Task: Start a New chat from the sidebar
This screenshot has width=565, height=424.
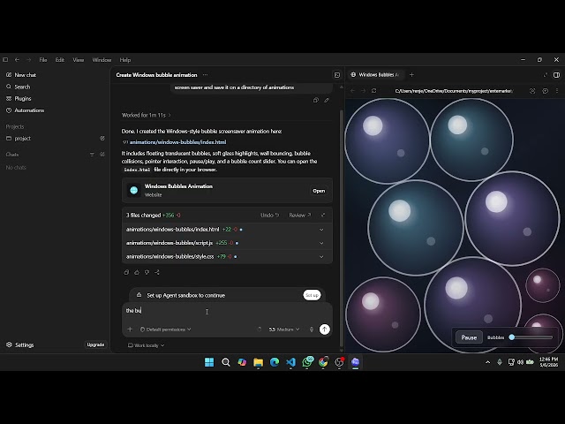Action: click(x=21, y=75)
